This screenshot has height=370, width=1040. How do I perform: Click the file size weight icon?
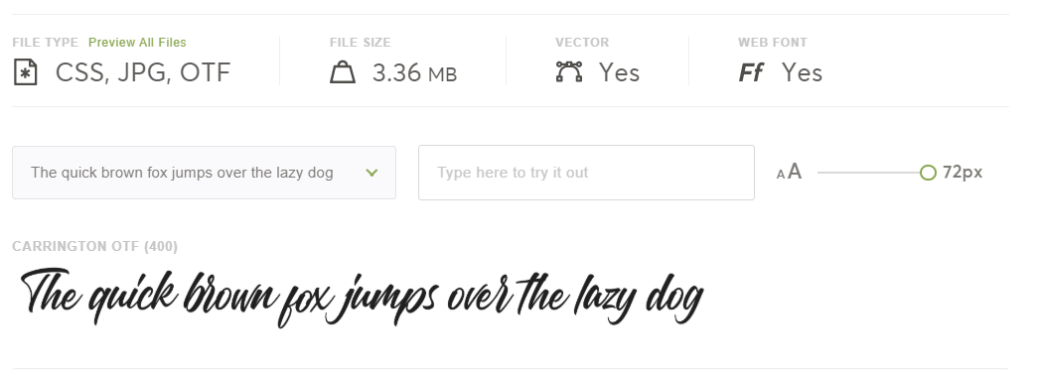(x=343, y=71)
